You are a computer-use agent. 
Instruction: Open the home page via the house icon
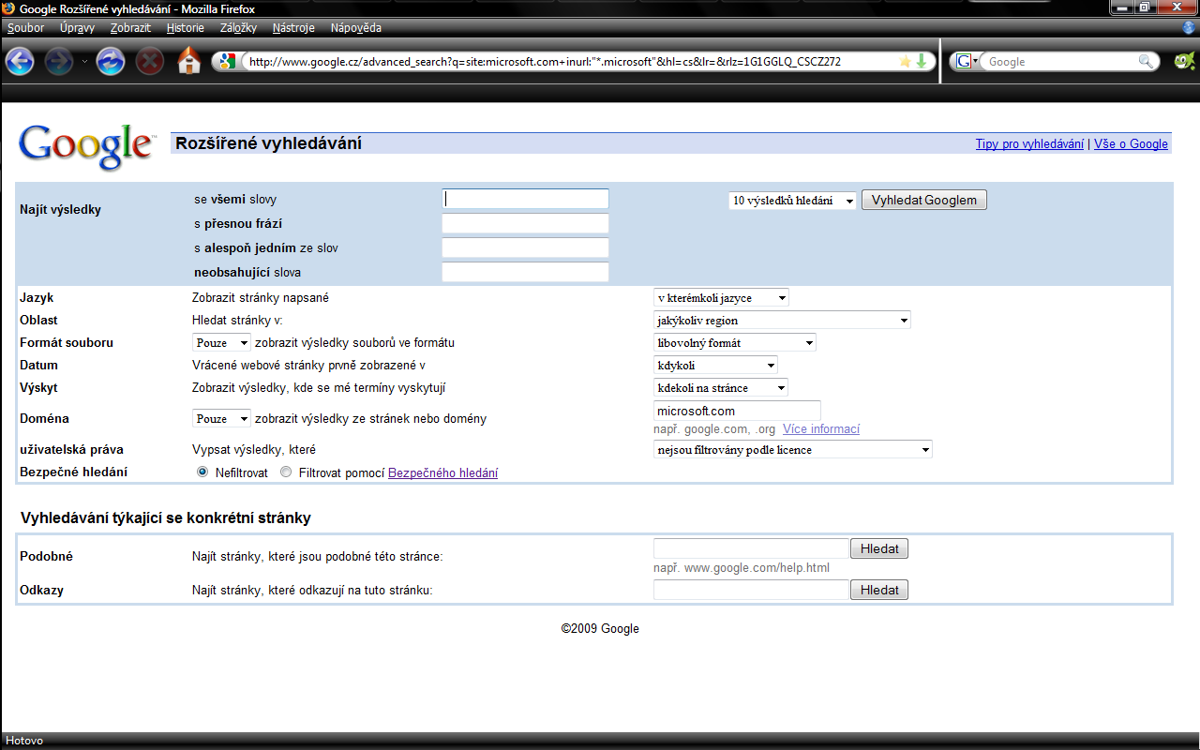(x=189, y=61)
